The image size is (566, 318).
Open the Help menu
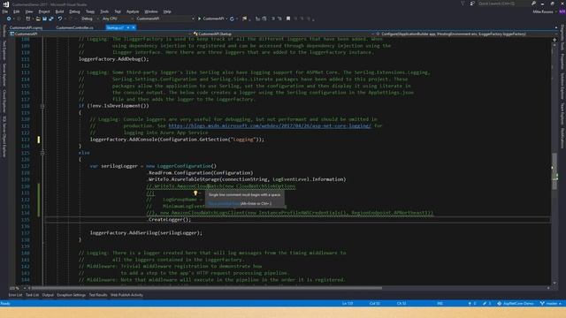(167, 11)
